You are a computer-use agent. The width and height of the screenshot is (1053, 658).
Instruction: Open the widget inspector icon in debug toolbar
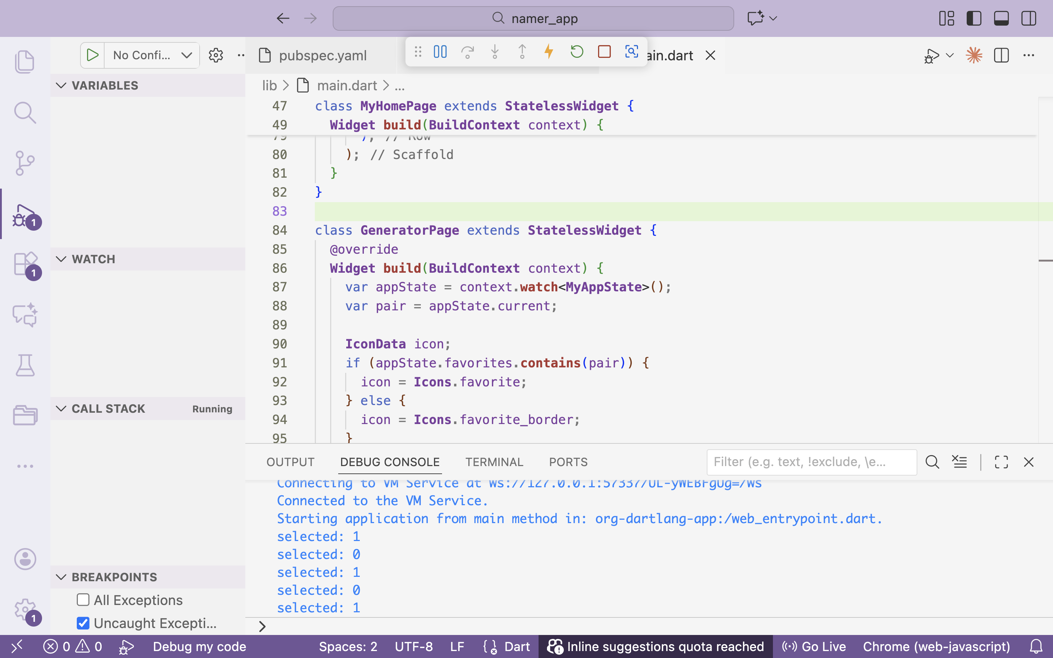click(631, 52)
